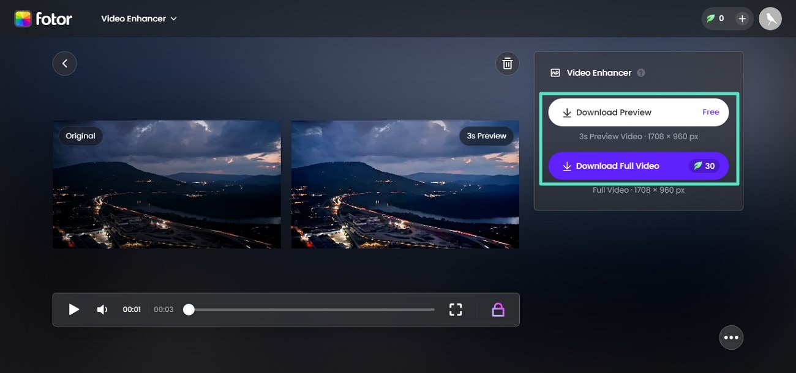Screen dimensions: 796x373
Task: Open the Video Enhancer tool switcher dropdown
Action: [140, 18]
